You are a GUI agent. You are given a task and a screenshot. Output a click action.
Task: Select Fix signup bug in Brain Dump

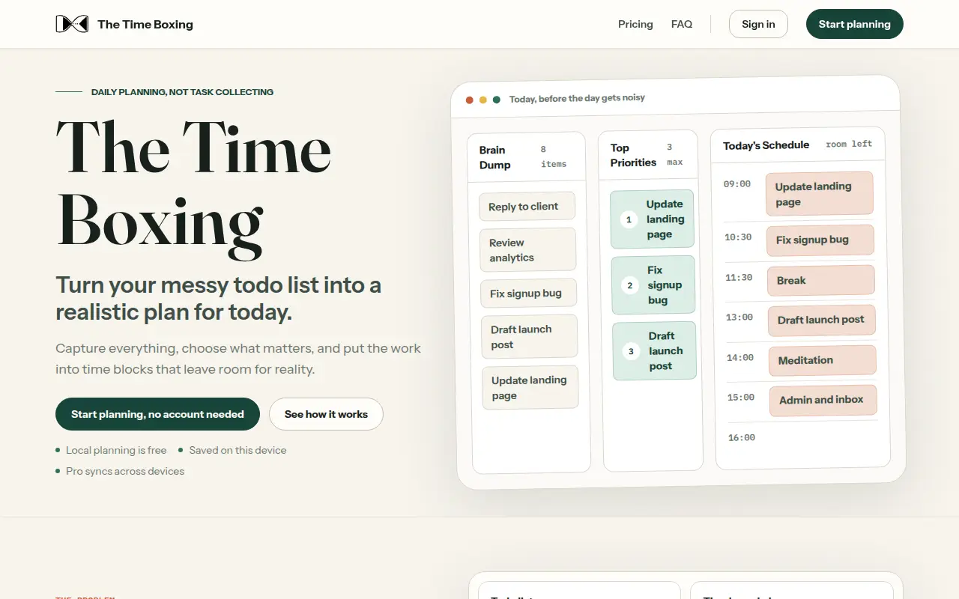[528, 293]
